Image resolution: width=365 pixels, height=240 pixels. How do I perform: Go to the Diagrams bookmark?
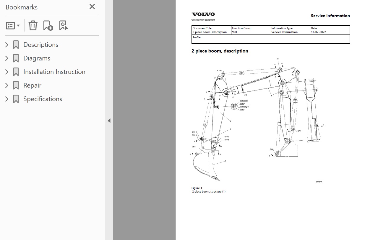click(x=37, y=58)
